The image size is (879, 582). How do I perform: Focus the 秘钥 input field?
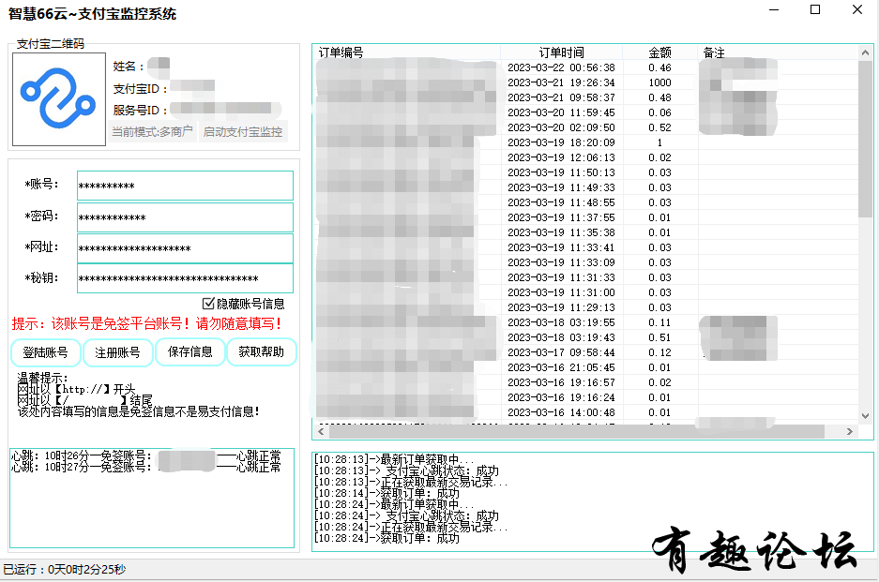click(x=185, y=278)
